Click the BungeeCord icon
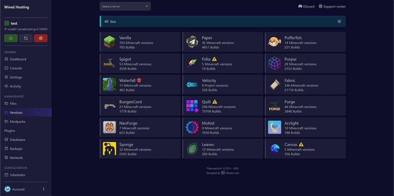The image size is (394, 196). tap(110, 106)
